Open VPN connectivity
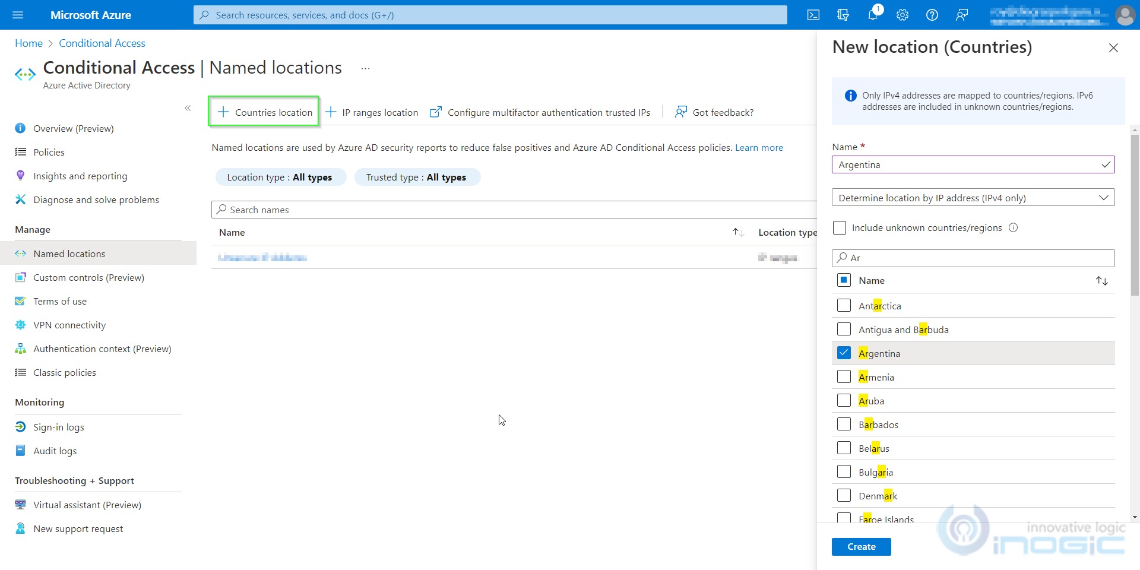Image resolution: width=1140 pixels, height=570 pixels. point(69,325)
